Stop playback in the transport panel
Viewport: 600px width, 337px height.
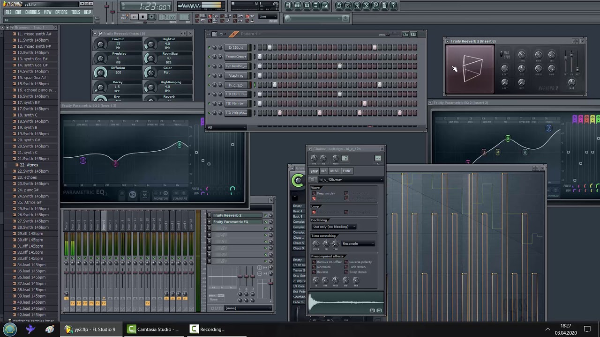pos(143,17)
